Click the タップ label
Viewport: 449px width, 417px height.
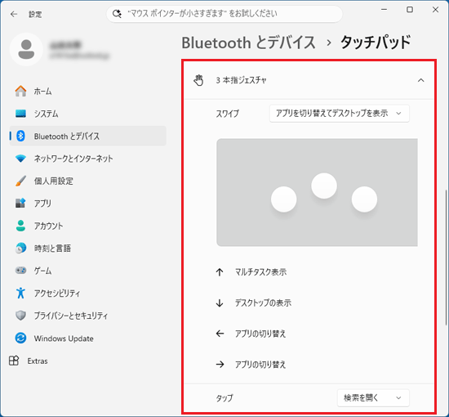pos(224,398)
